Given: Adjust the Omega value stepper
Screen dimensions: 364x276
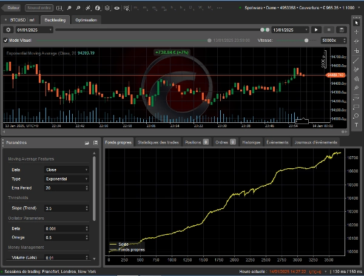Looking at the screenshot, I should (x=87, y=237).
